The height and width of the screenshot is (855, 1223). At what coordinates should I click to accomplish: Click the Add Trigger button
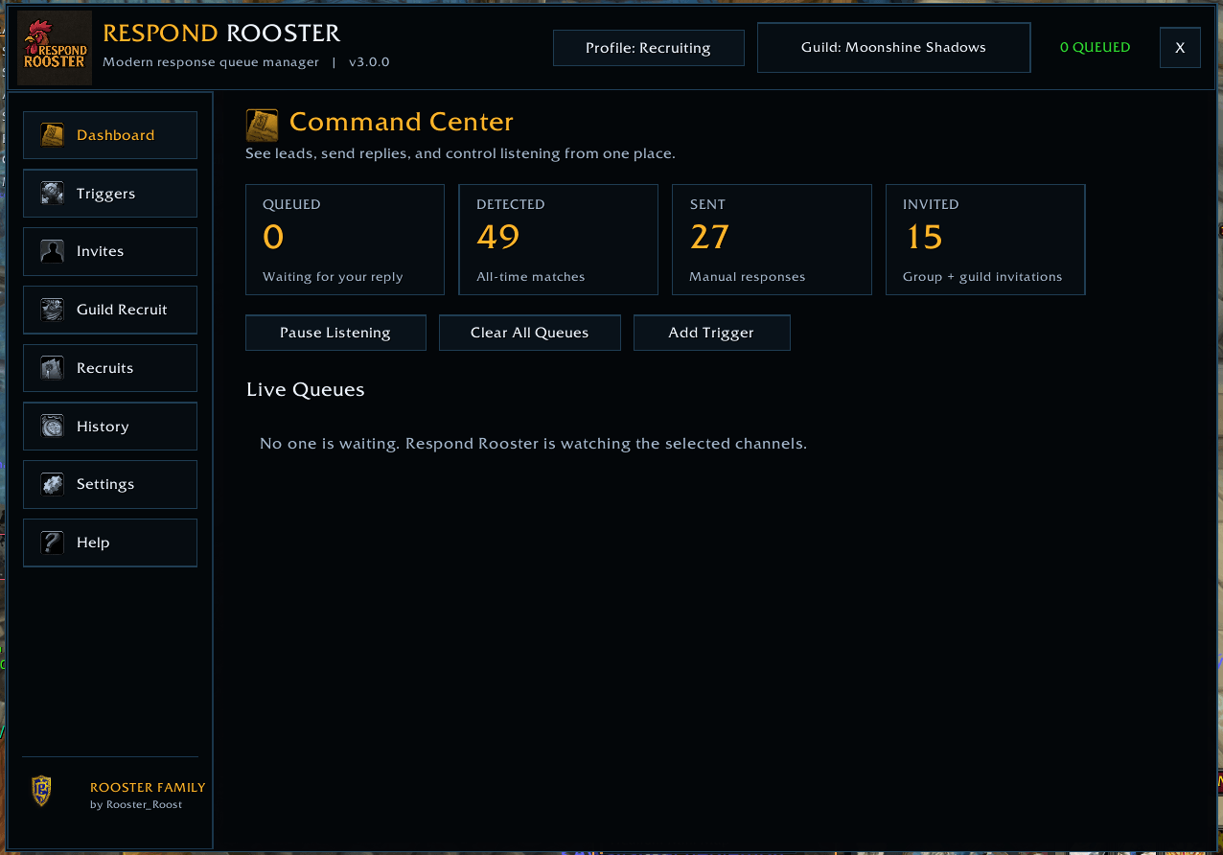[x=711, y=333]
